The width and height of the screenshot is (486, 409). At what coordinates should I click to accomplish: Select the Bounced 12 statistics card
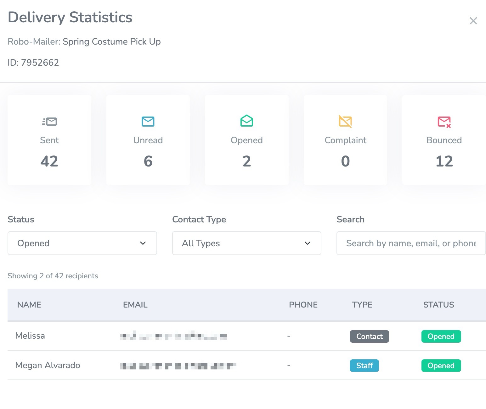444,140
